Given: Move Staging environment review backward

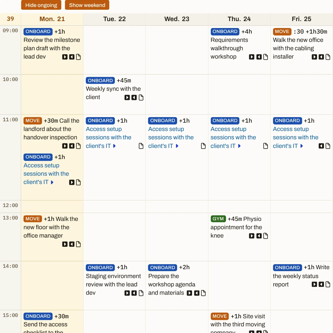Looking at the screenshot, I should pyautogui.click(x=134, y=293).
